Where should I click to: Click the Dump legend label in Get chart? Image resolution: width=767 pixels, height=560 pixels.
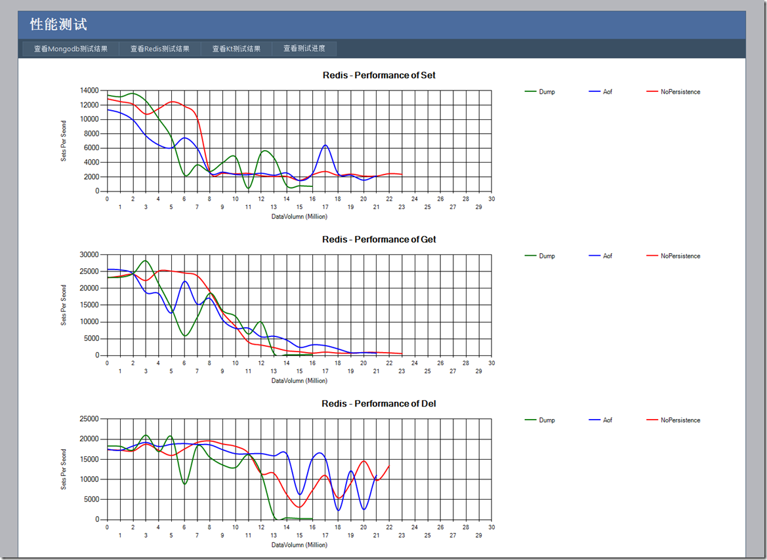[547, 256]
